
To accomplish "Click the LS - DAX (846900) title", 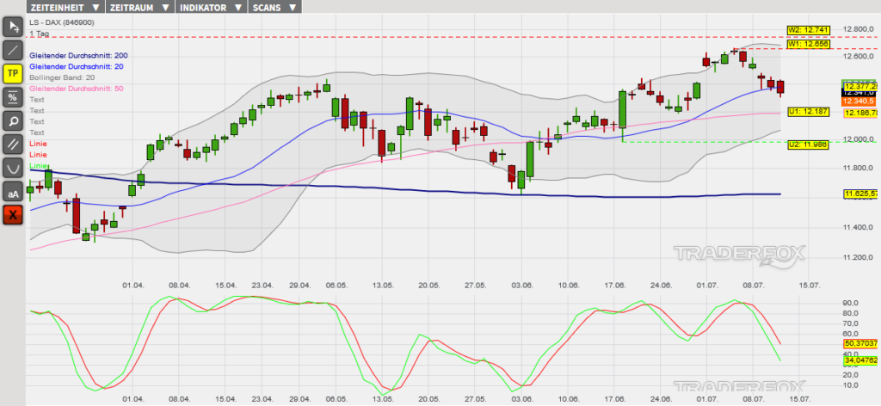I will click(61, 22).
